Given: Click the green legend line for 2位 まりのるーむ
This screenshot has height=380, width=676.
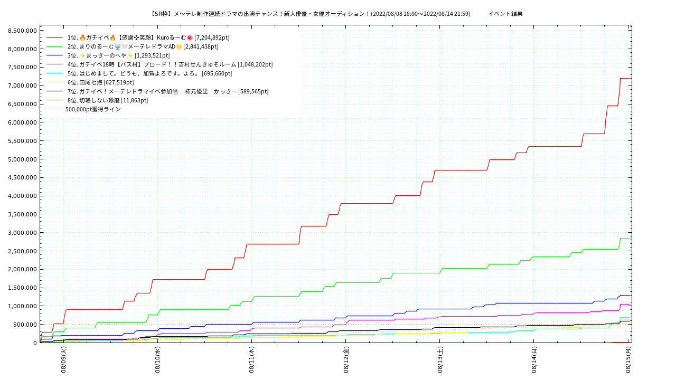Looking at the screenshot, I should coord(54,46).
